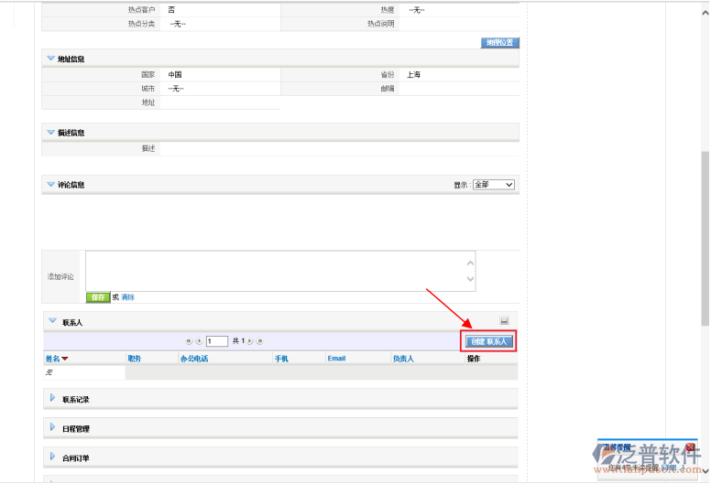Image resolution: width=711 pixels, height=484 pixels.
Task: Expand the 日程管理 section
Action: tap(52, 427)
